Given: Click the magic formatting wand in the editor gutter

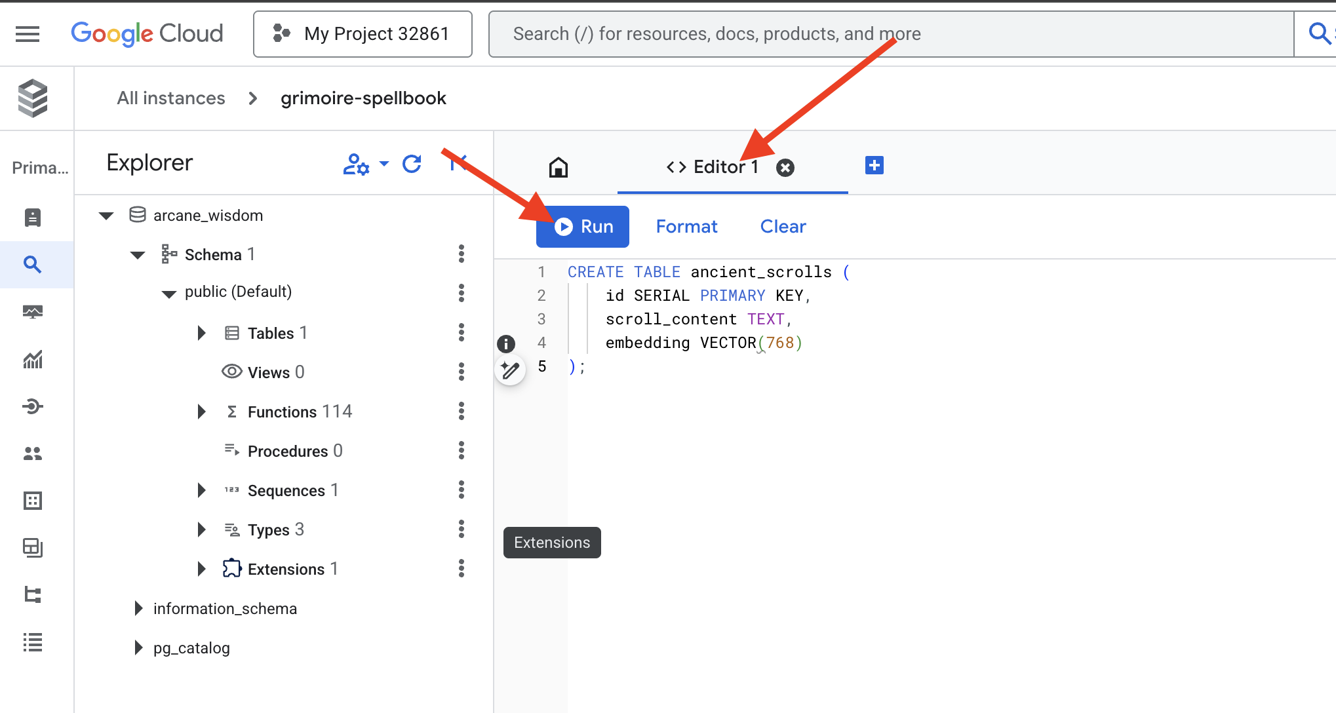Looking at the screenshot, I should tap(510, 370).
